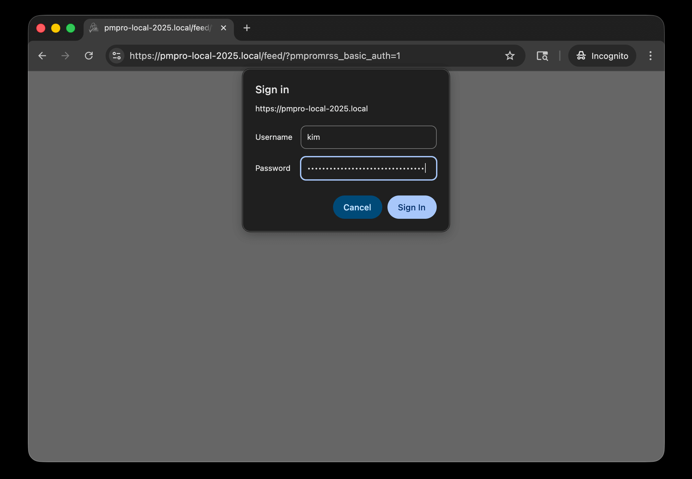Screen dimensions: 692x479
Task: Click the green fullscreen traffic light
Action: point(71,28)
